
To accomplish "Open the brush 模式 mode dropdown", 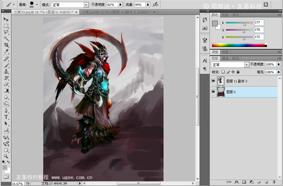I will click(x=86, y=5).
